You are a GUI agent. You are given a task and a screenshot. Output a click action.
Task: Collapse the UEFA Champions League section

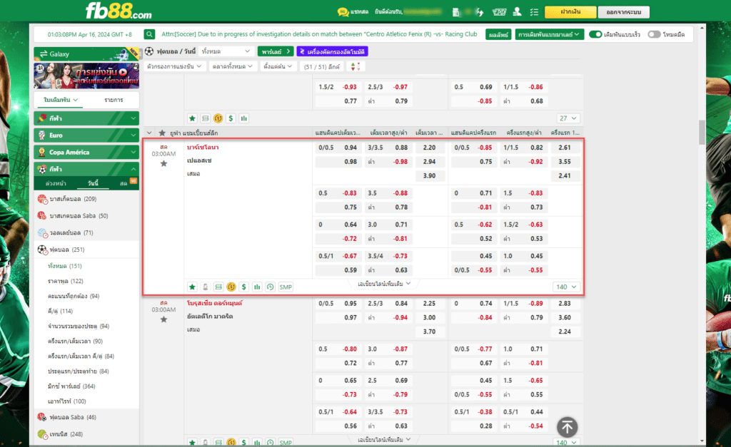point(149,133)
